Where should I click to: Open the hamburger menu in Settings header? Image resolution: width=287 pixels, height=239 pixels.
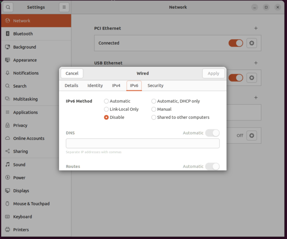(x=64, y=7)
